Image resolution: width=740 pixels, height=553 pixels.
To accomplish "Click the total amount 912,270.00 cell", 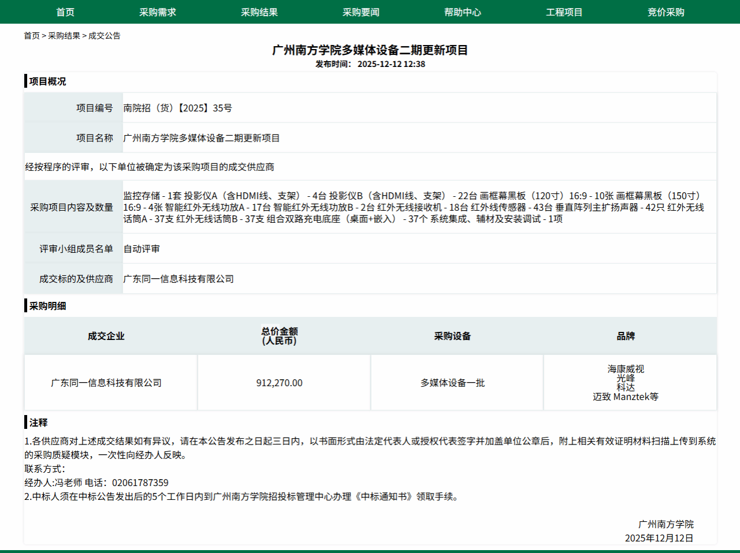I will (x=279, y=383).
